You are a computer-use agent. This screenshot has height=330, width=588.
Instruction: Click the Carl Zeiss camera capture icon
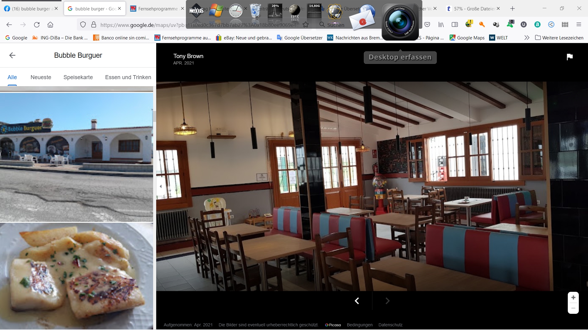click(400, 22)
